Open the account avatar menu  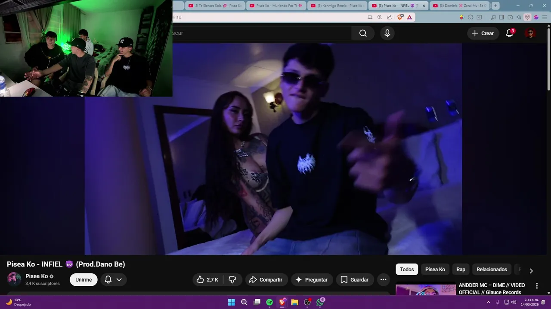click(x=530, y=33)
